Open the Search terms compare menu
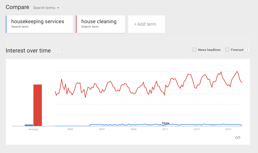The image size is (258, 153). click(x=46, y=8)
